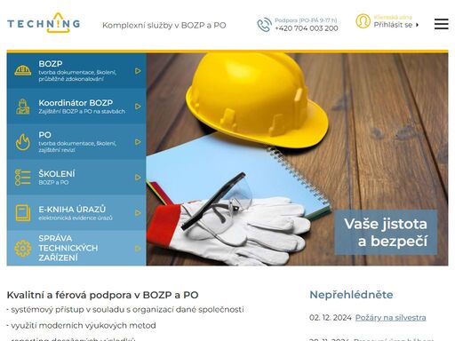Open the BOZP menu item

click(76, 71)
